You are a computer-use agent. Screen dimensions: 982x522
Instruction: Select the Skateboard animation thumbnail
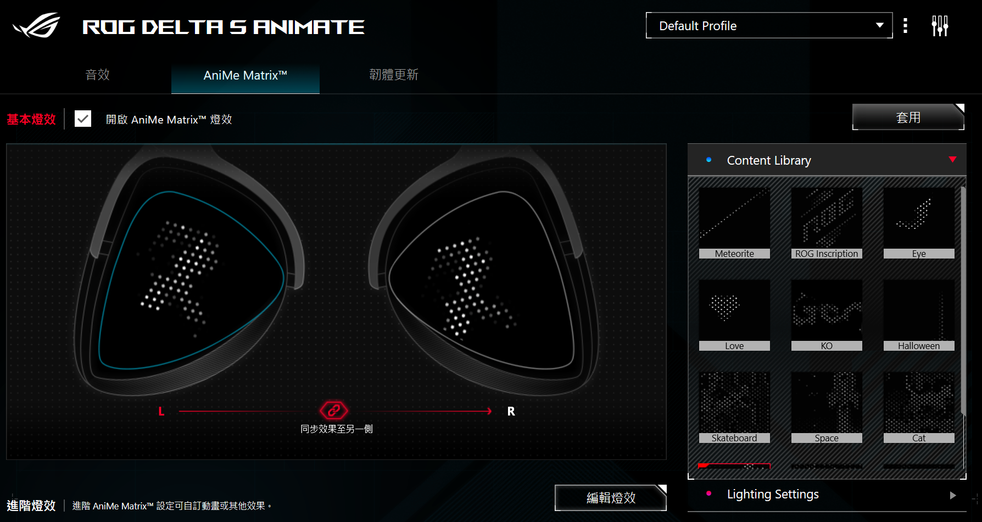coord(734,407)
